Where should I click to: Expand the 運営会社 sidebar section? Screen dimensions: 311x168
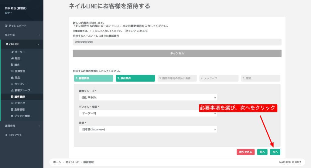tap(22, 126)
